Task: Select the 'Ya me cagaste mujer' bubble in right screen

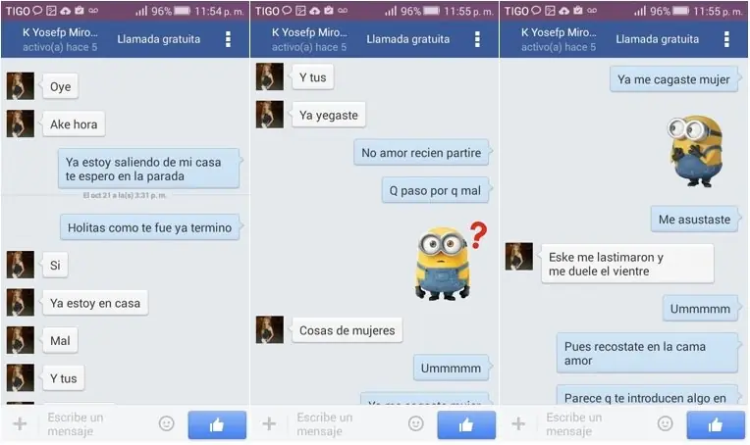Action: click(673, 79)
